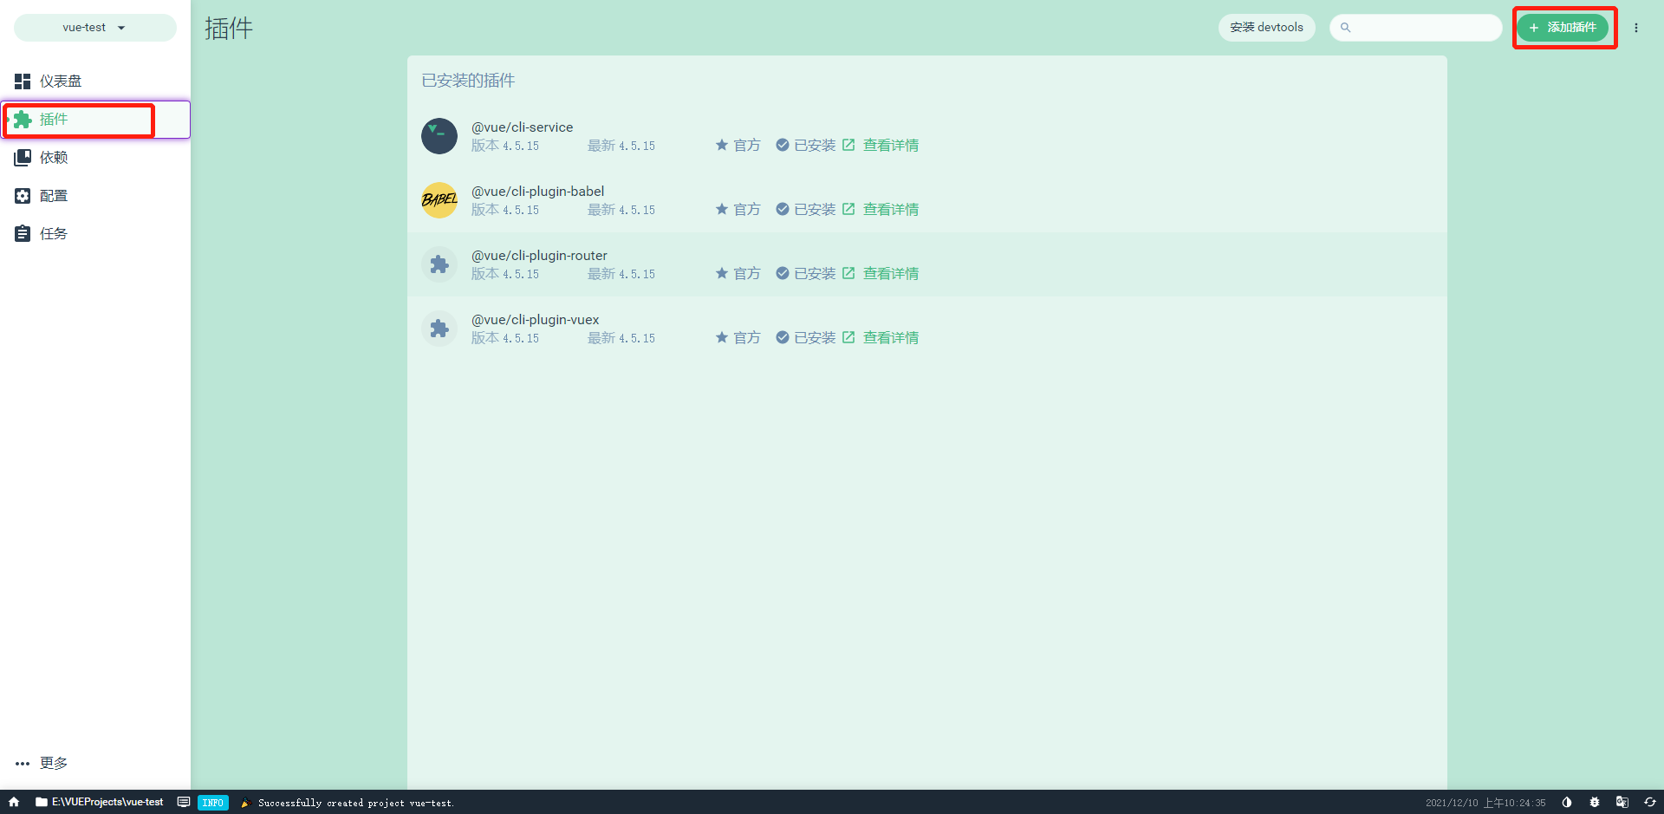Go to the 依赖 dependencies page
Viewport: 1664px width, 814px height.
pyautogui.click(x=95, y=158)
